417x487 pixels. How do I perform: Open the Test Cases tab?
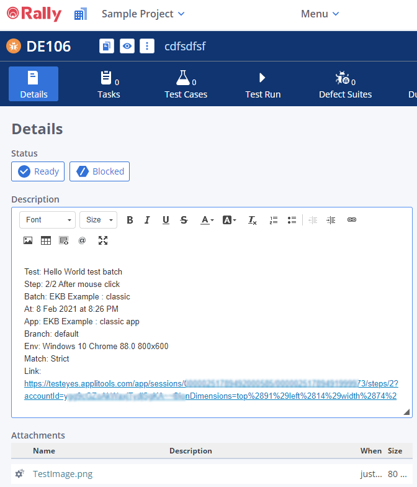pyautogui.click(x=186, y=84)
